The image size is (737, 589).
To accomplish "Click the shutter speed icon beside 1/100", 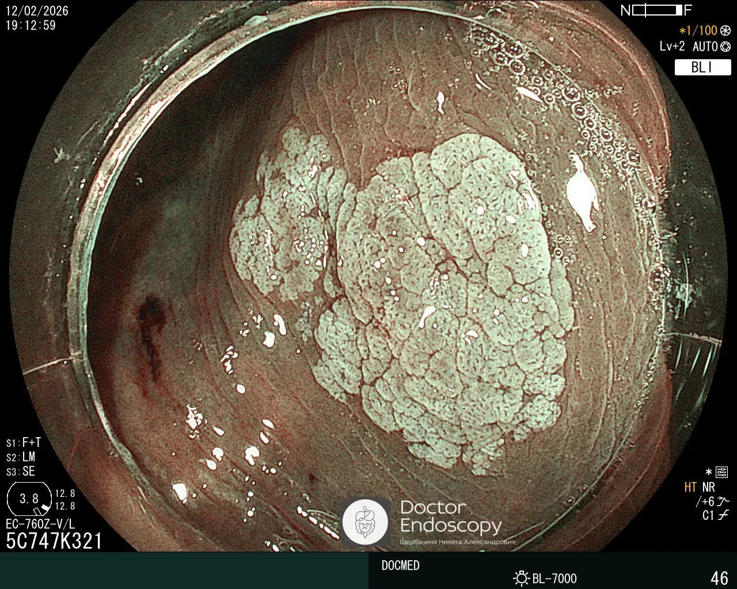I will point(725,31).
